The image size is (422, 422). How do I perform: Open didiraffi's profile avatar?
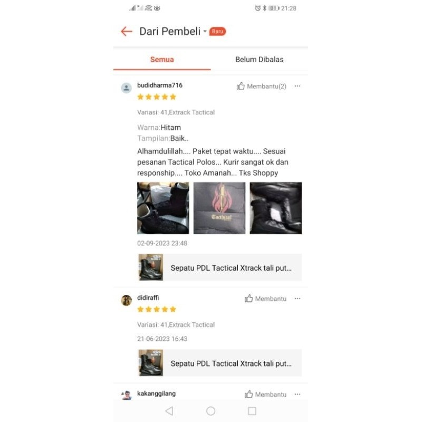(126, 300)
